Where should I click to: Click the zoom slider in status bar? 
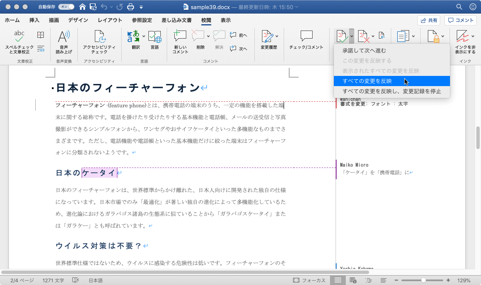(423, 280)
